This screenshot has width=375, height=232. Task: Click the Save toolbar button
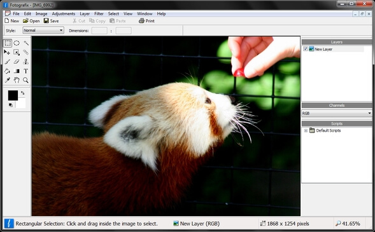point(51,21)
